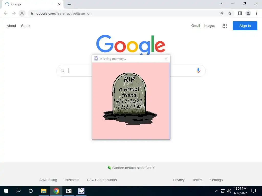Click the Sign in button
262x196 pixels.
pyautogui.click(x=245, y=26)
